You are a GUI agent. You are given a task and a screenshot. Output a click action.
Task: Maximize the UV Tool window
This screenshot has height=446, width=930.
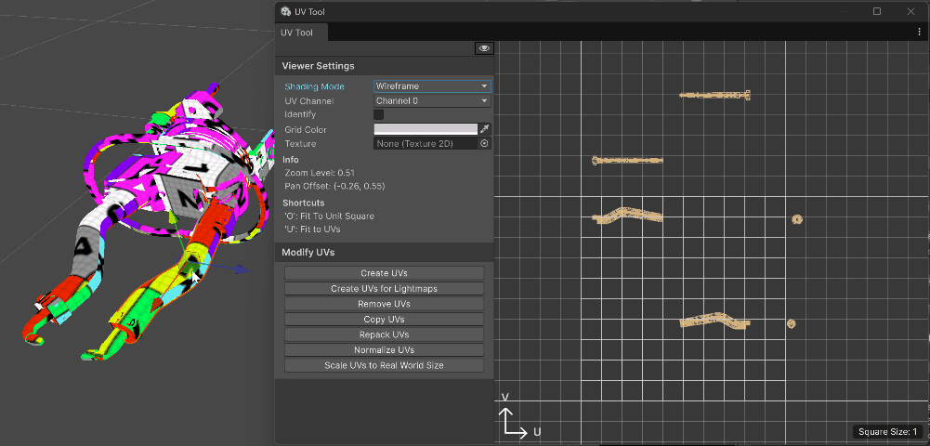[876, 11]
